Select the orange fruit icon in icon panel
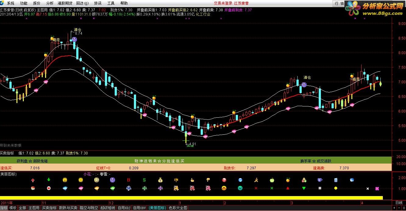This screenshot has width=406, height=211. [x=288, y=180]
